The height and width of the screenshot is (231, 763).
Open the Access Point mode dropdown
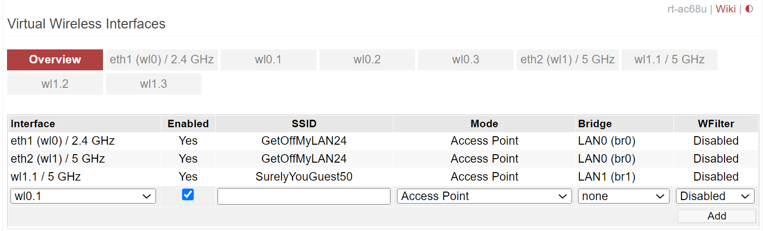tap(484, 196)
